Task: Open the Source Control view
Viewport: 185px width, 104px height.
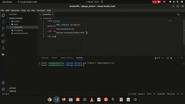Action: (x=3, y=28)
